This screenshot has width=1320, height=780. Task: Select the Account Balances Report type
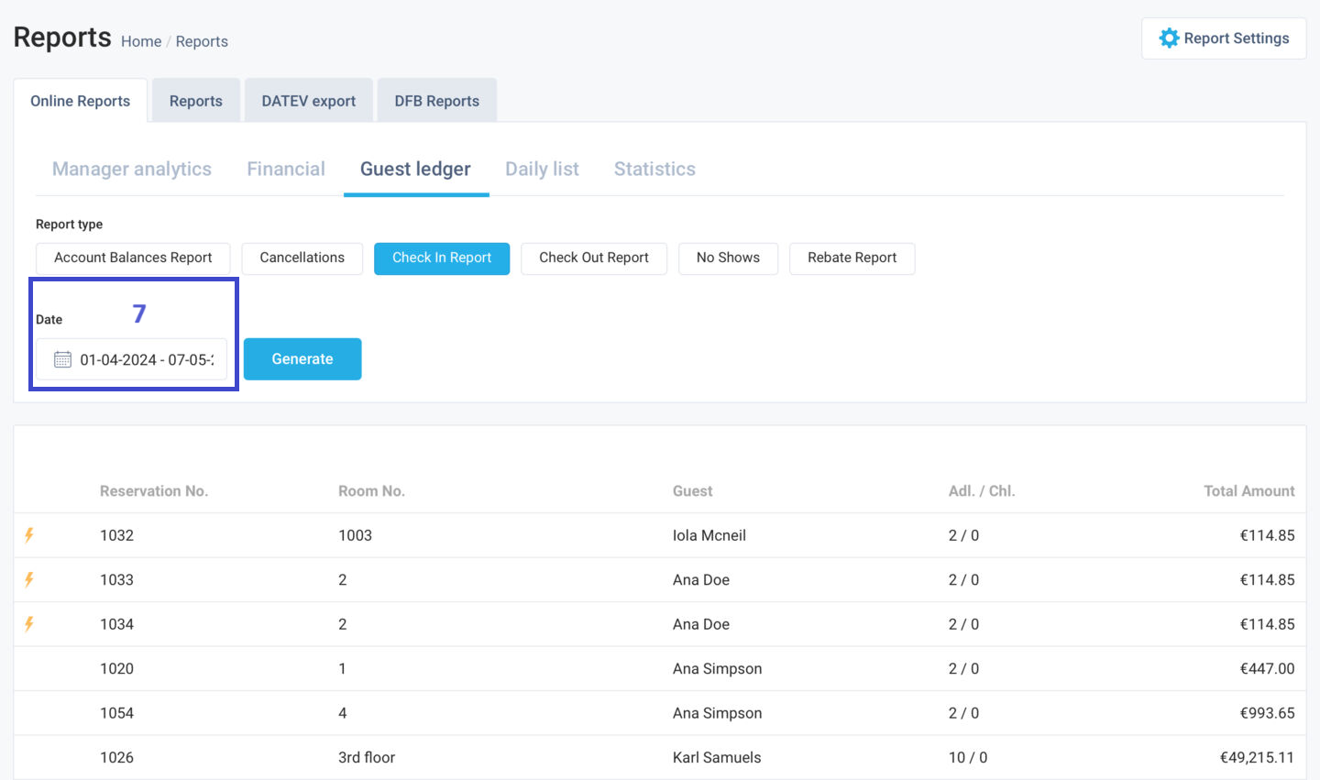point(132,258)
